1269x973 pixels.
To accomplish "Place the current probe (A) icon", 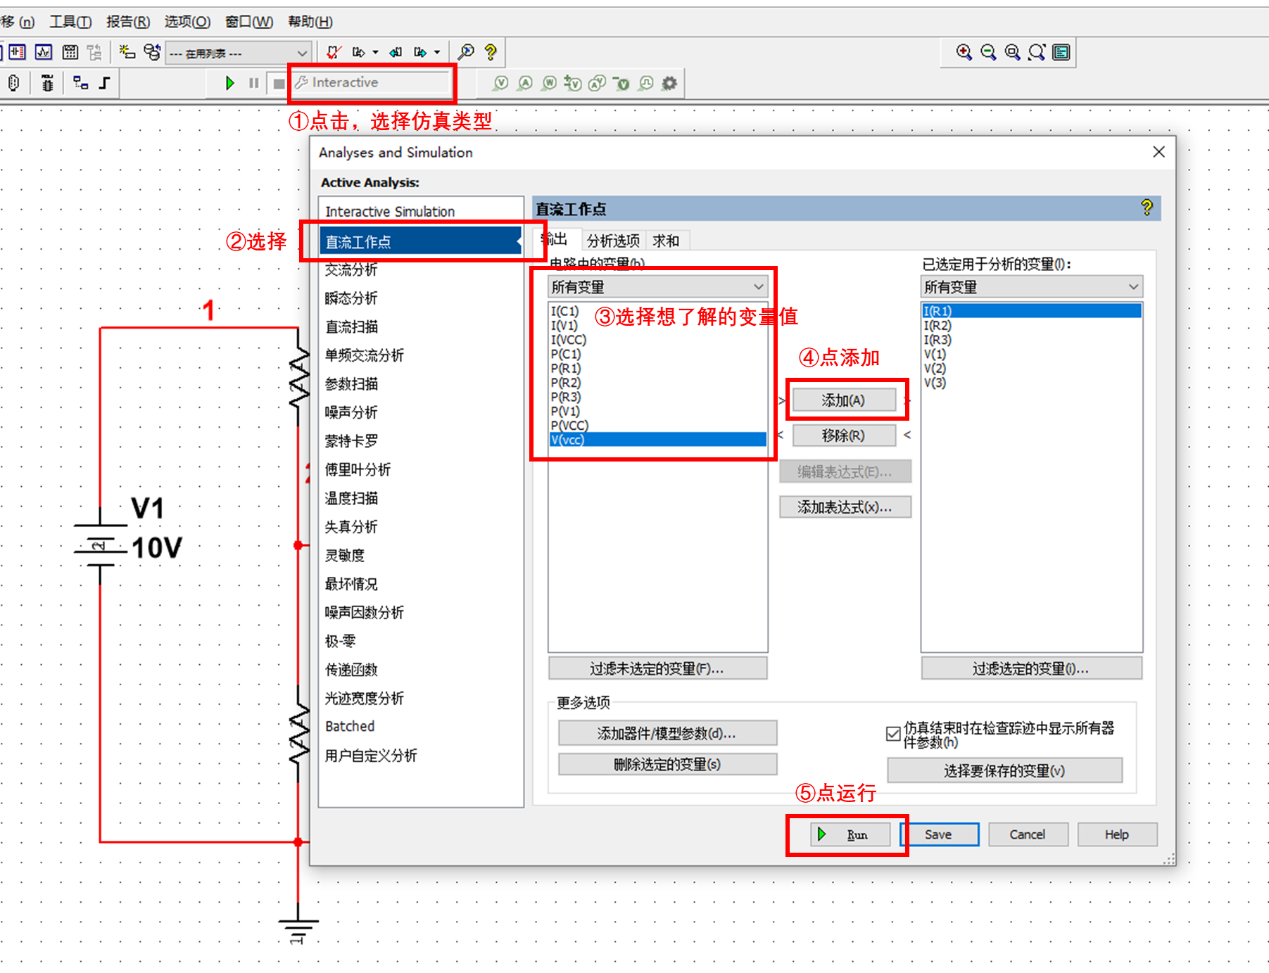I will pyautogui.click(x=525, y=83).
